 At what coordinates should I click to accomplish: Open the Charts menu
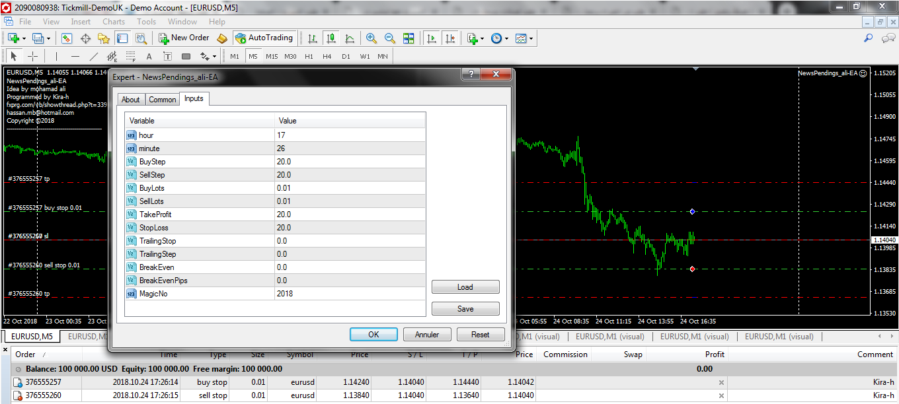coord(114,22)
